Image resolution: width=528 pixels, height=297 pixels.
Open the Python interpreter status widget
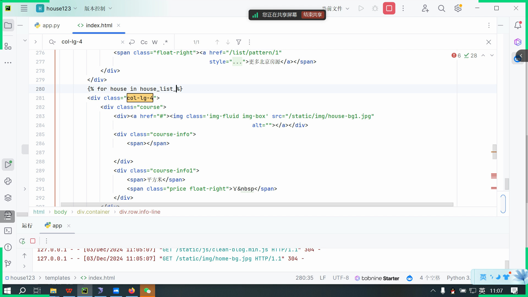pos(458,278)
